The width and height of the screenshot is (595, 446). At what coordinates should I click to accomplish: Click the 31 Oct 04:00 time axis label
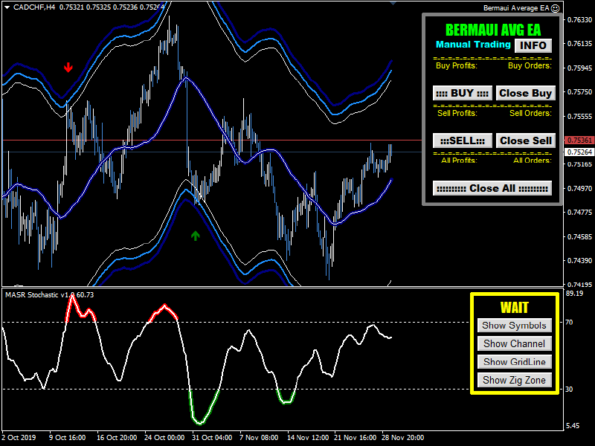[212, 437]
